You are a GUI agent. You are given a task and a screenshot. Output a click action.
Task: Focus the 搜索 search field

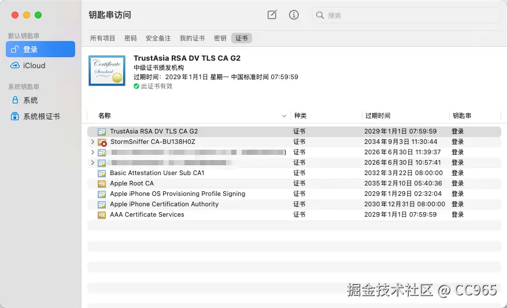coord(406,15)
